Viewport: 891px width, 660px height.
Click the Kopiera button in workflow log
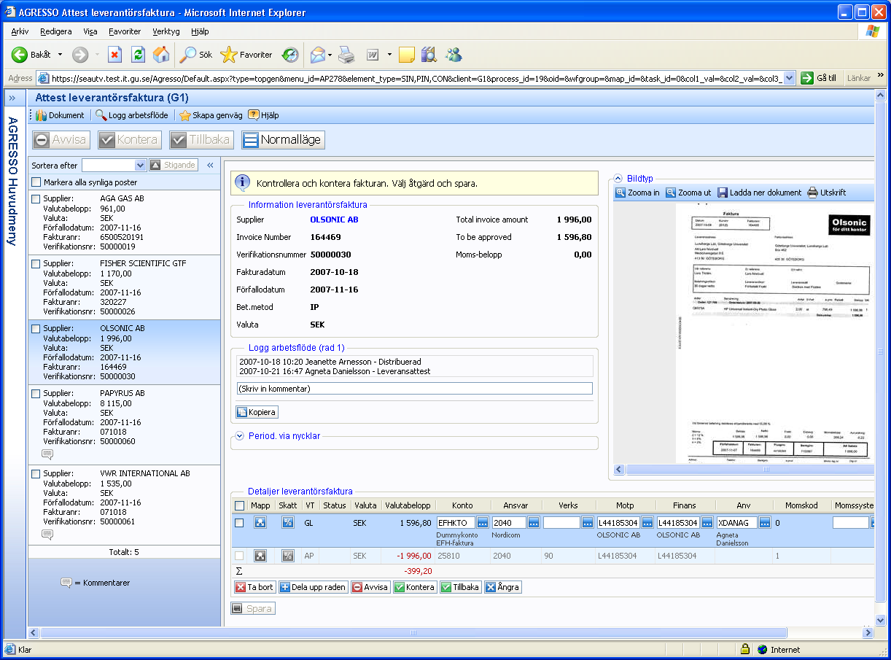pos(257,412)
